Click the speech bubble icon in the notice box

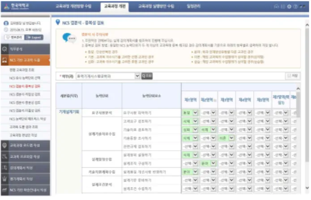click(x=69, y=38)
